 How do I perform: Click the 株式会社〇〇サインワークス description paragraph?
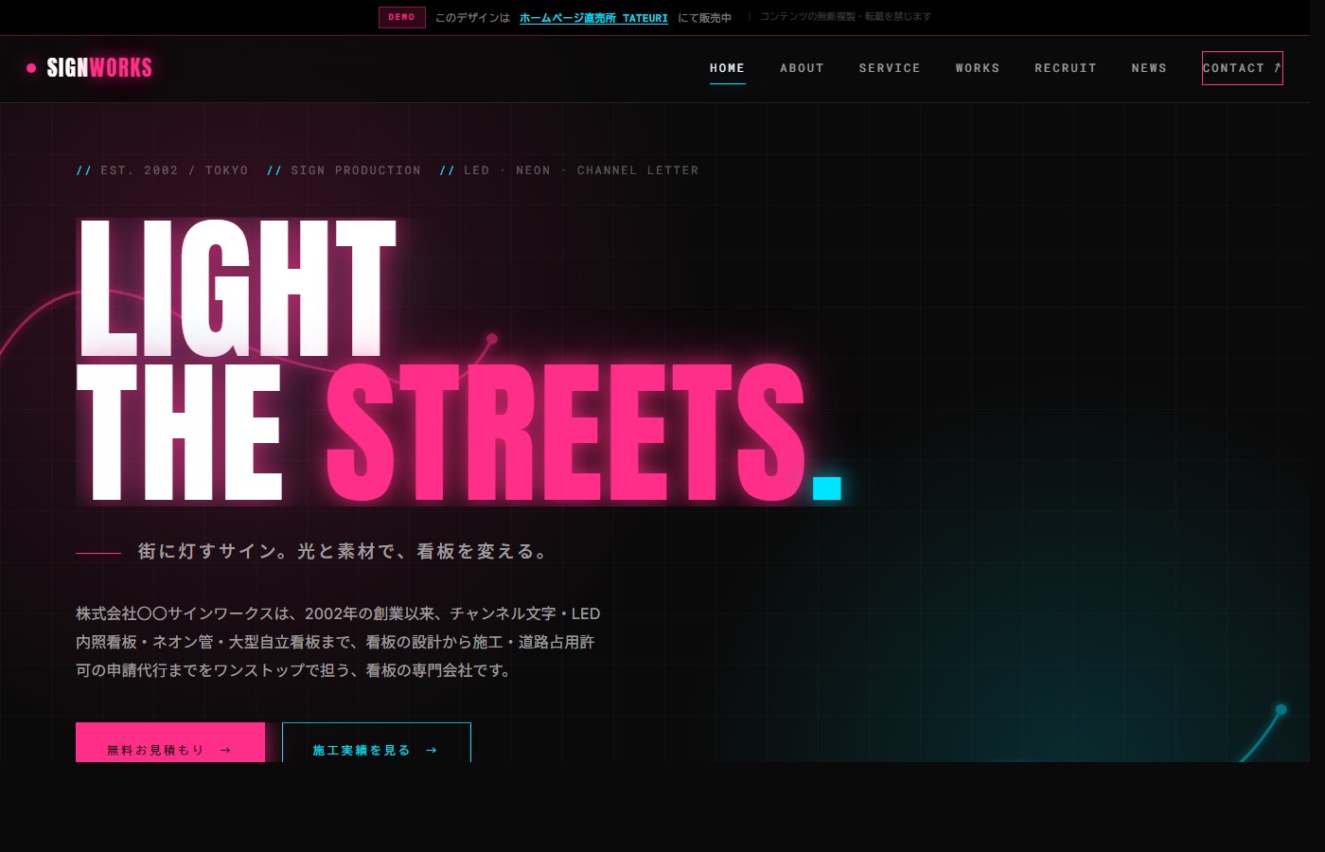pyautogui.click(x=338, y=642)
